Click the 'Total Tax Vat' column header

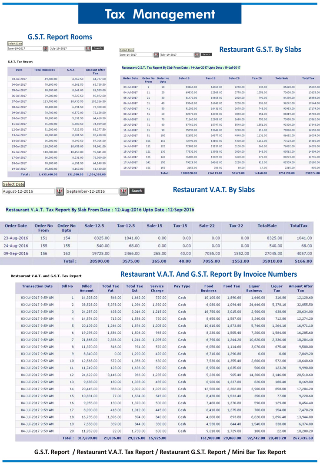tap(110, 288)
